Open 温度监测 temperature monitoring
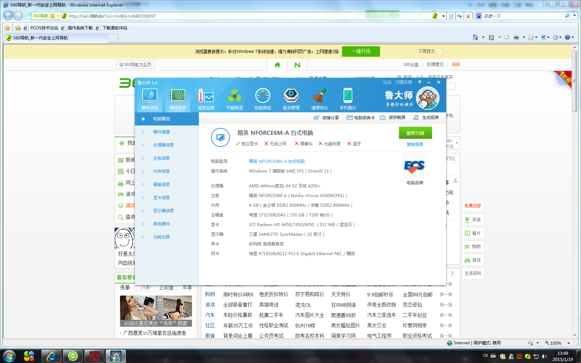 tap(206, 99)
